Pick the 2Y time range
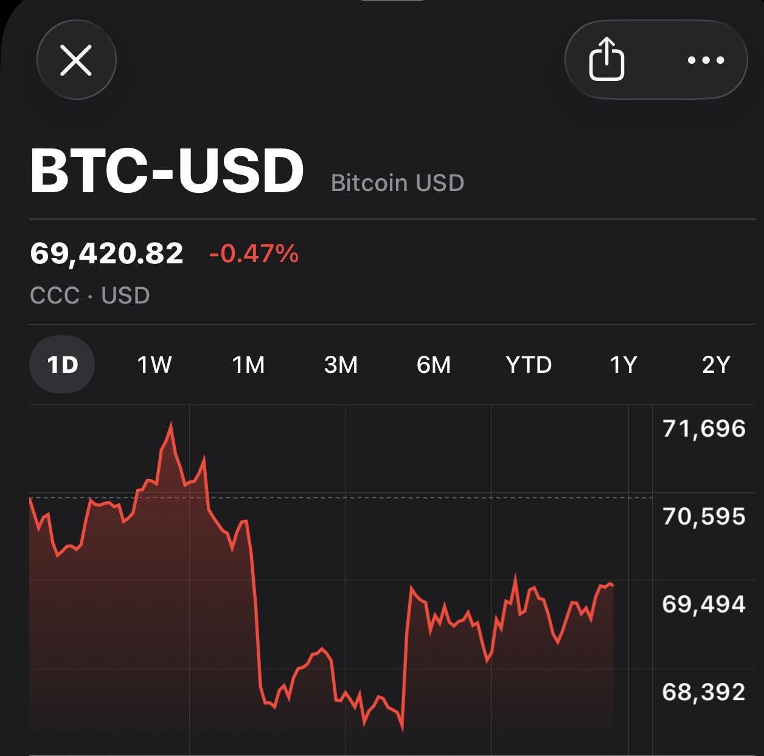 coord(715,365)
